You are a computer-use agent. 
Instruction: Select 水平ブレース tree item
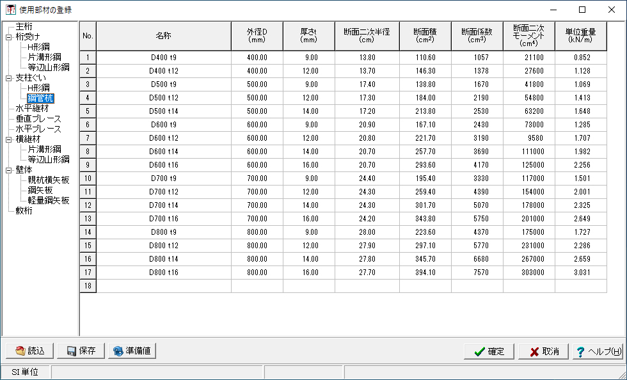coord(38,129)
